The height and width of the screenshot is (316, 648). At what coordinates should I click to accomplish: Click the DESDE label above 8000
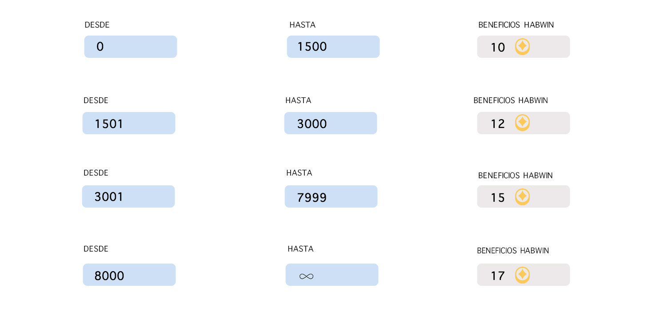pyautogui.click(x=96, y=249)
